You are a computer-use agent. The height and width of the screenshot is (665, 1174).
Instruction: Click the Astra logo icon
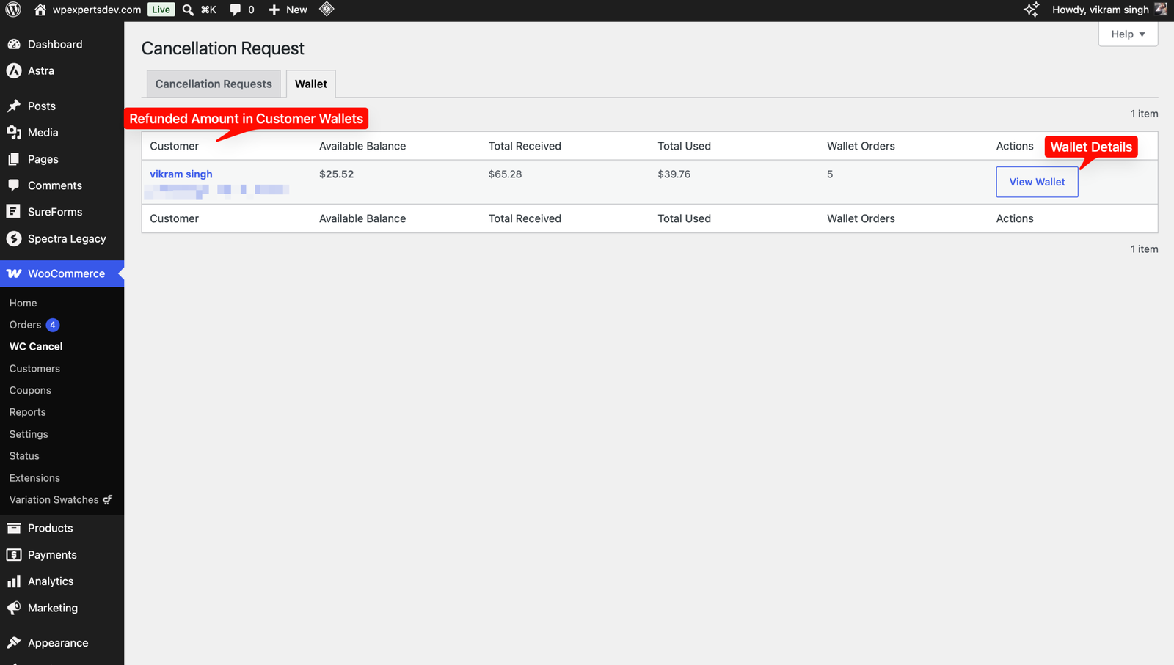(14, 70)
